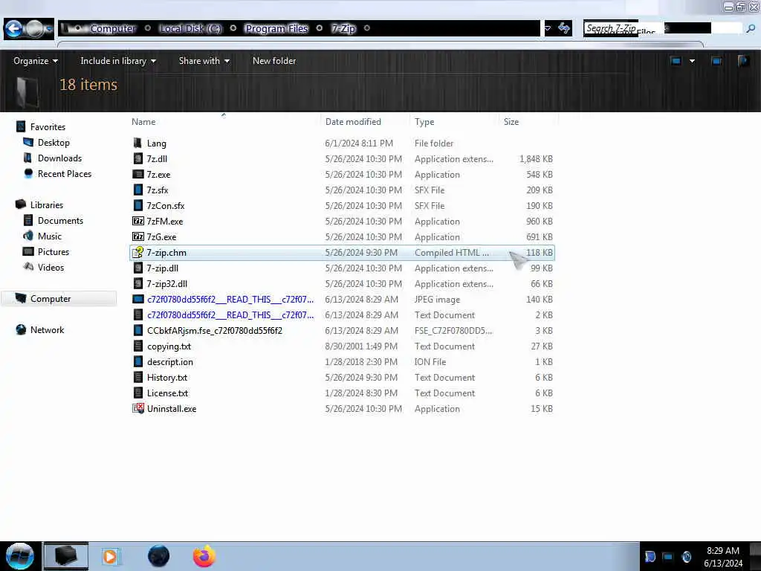Select the 7-zip32.dll file
This screenshot has height=571, width=761.
(342, 283)
